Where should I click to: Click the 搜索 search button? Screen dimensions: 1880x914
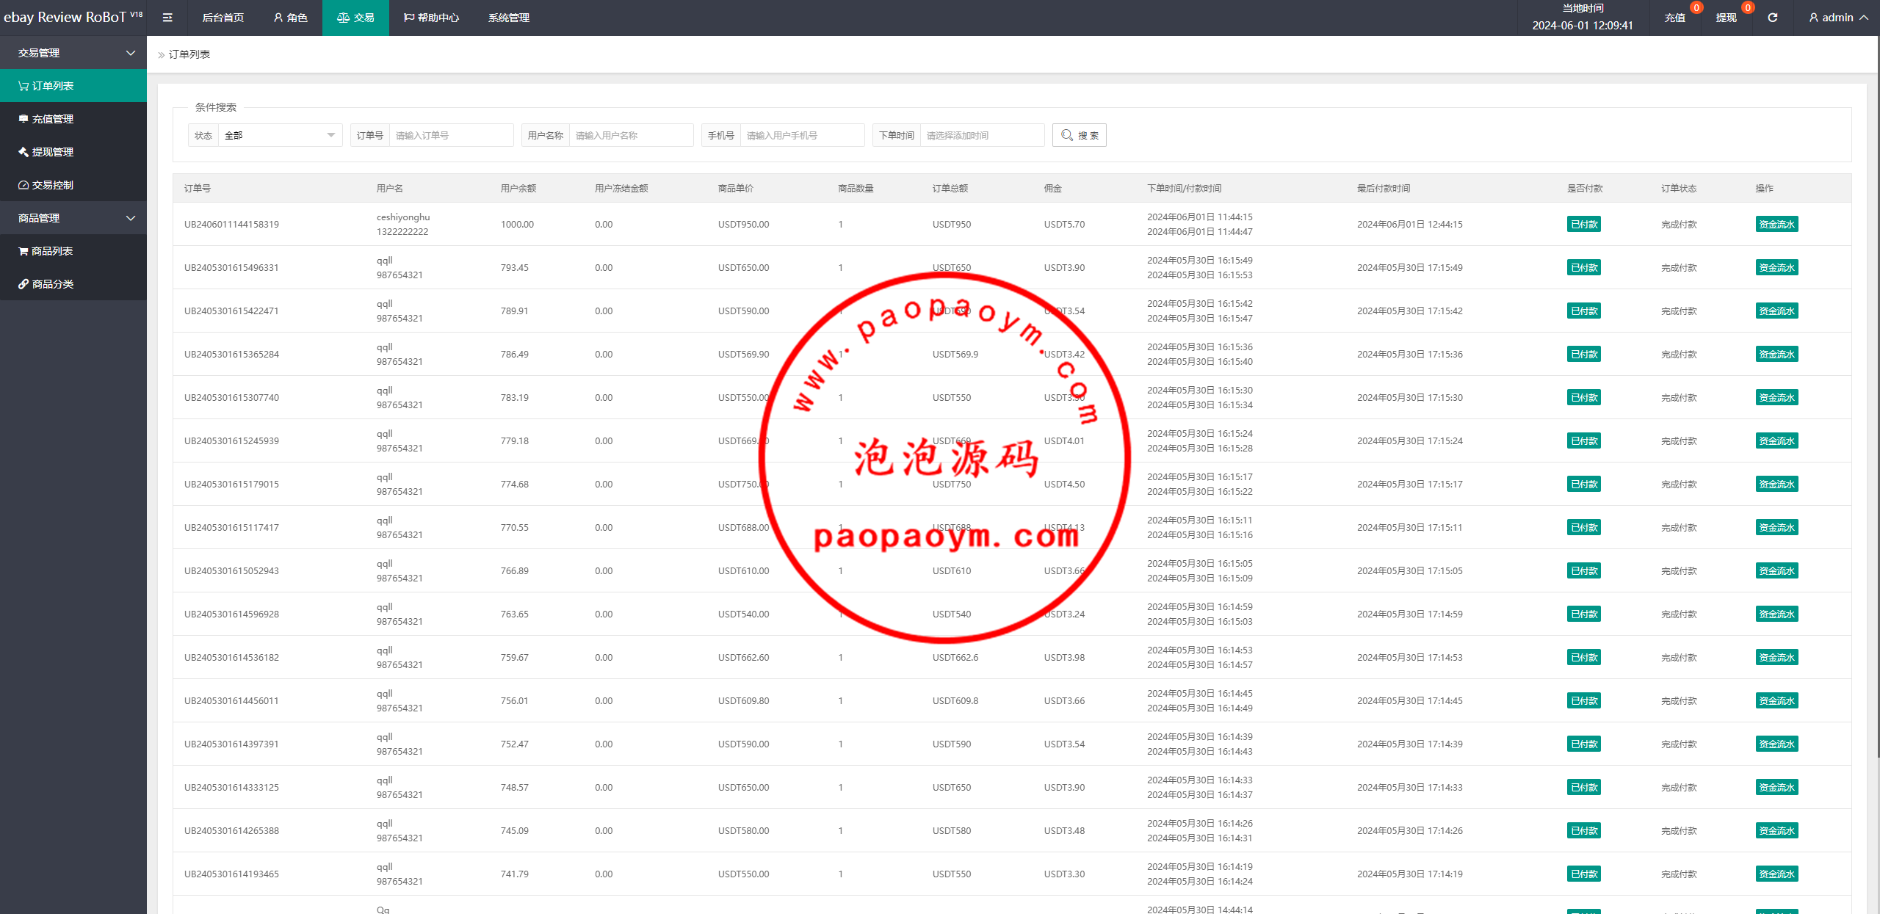click(1079, 135)
